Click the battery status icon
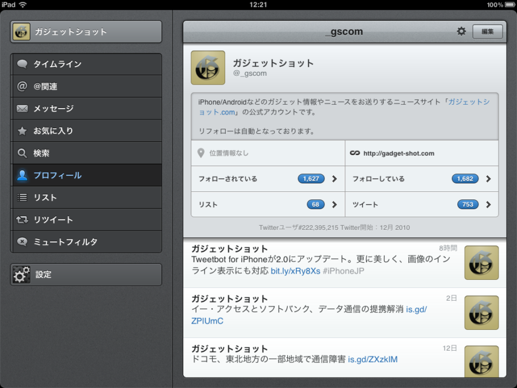The width and height of the screenshot is (517, 388). click(510, 5)
